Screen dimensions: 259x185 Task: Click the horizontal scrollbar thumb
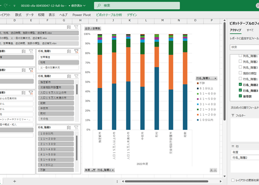166,181
